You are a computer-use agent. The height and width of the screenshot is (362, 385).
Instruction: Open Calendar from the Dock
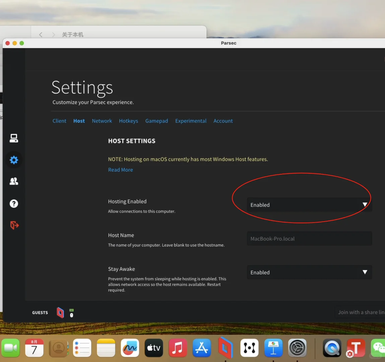point(35,348)
